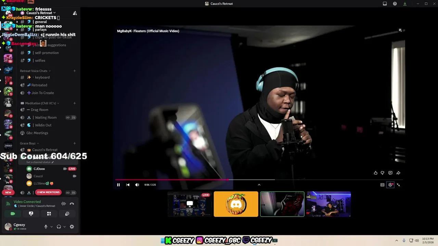Viewport: 438px width, 246px height.
Task: Share the video with arrow icon
Action: coord(398,173)
